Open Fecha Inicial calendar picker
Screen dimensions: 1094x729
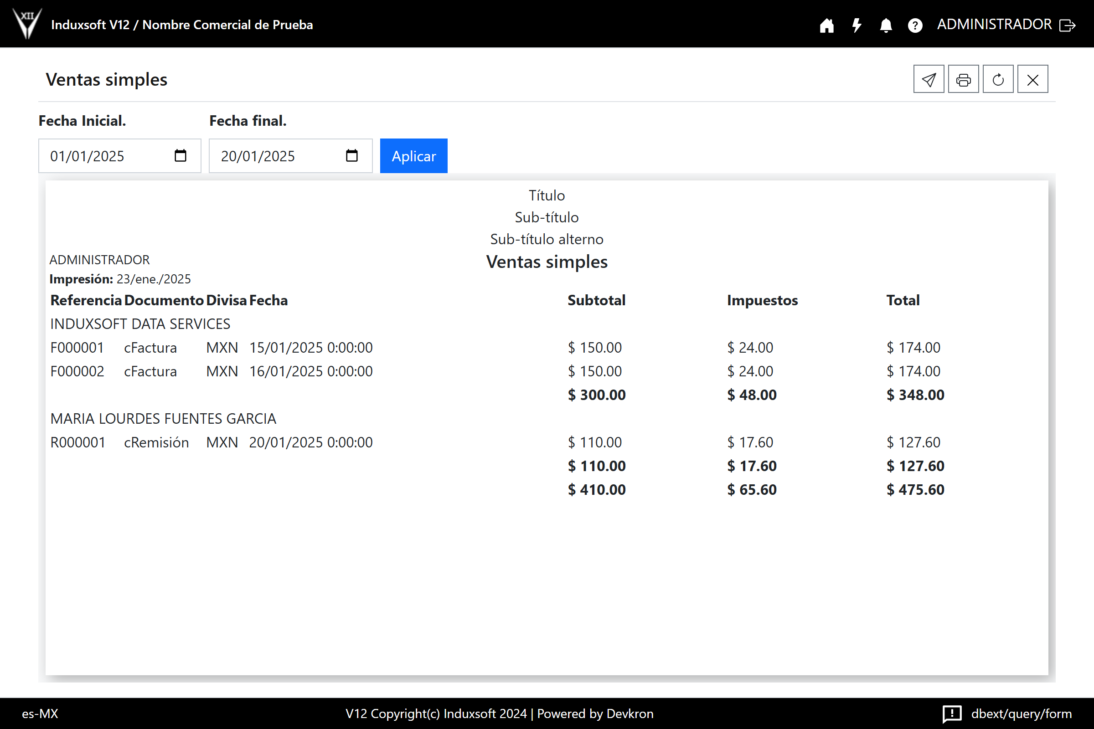coord(181,156)
